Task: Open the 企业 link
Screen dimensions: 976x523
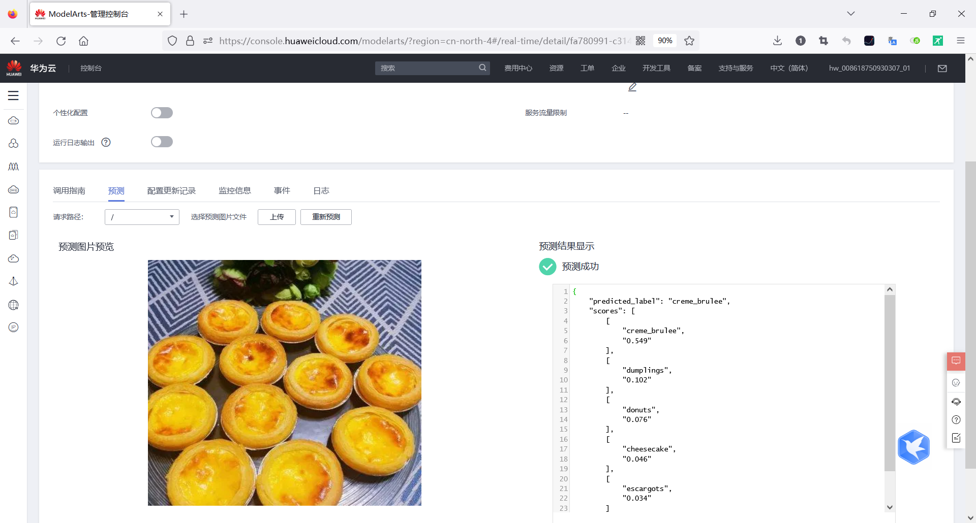Action: (619, 68)
